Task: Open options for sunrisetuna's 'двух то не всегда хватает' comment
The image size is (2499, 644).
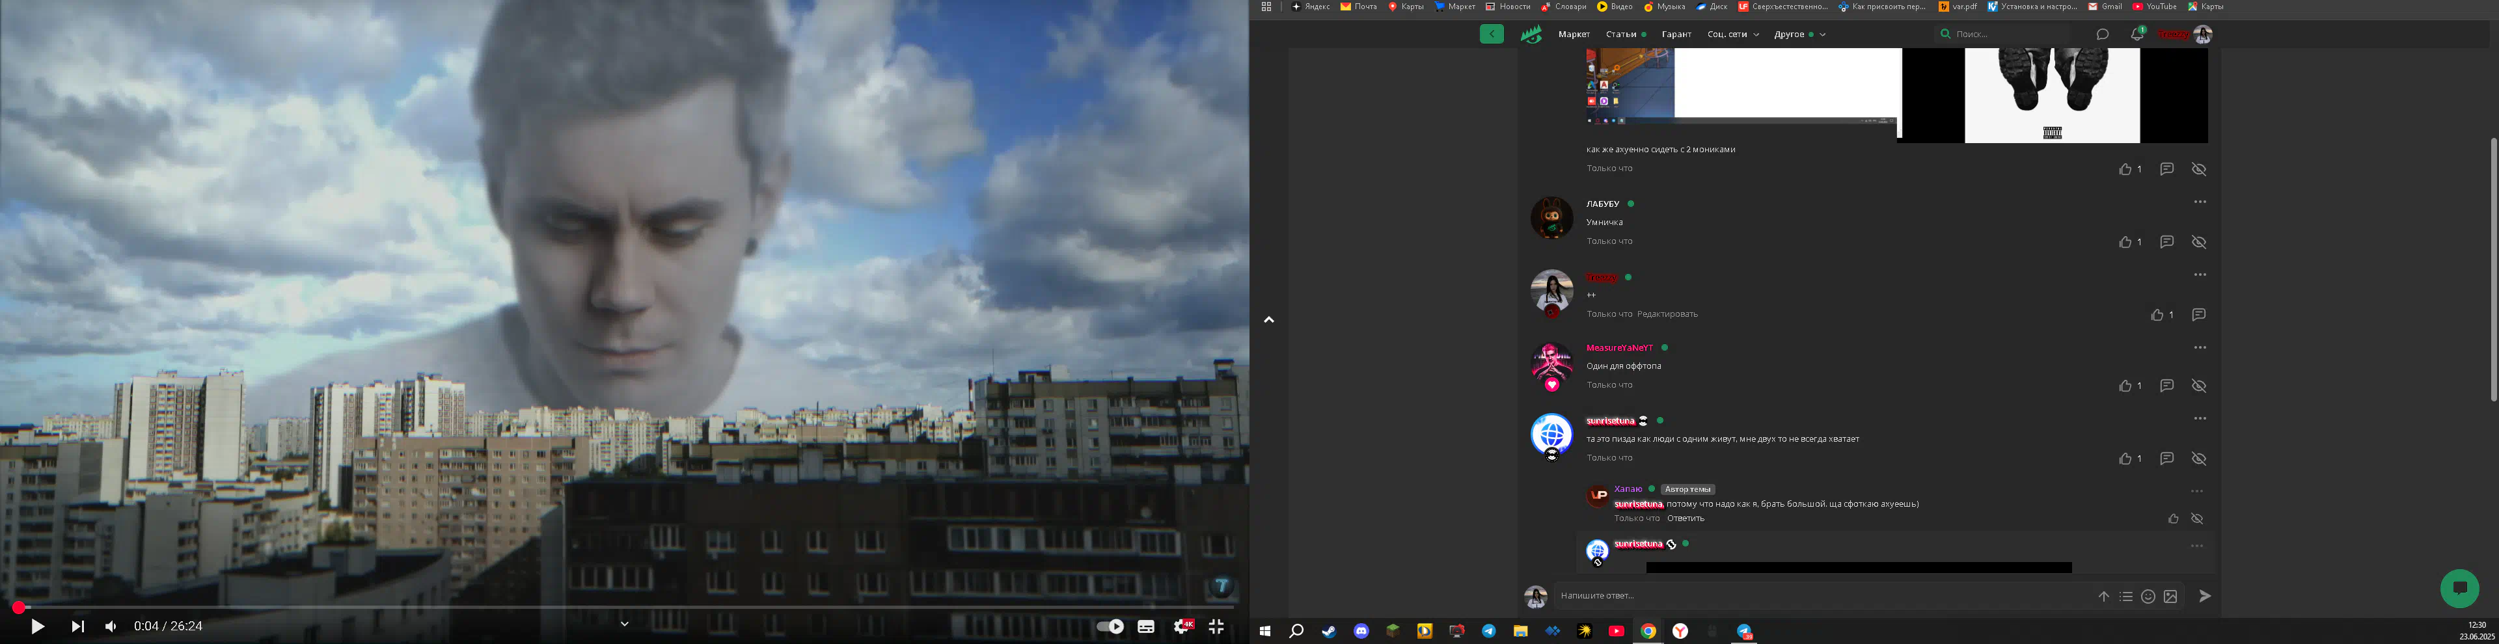Action: [2200, 419]
